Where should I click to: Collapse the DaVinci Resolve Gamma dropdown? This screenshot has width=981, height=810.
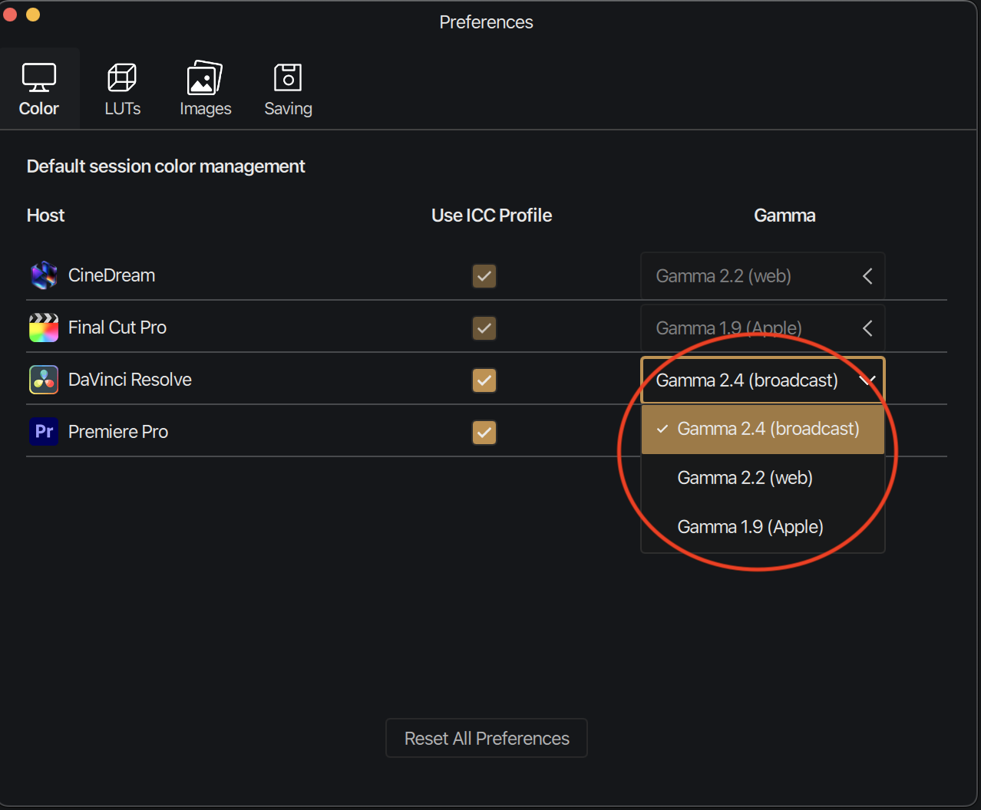(x=762, y=380)
